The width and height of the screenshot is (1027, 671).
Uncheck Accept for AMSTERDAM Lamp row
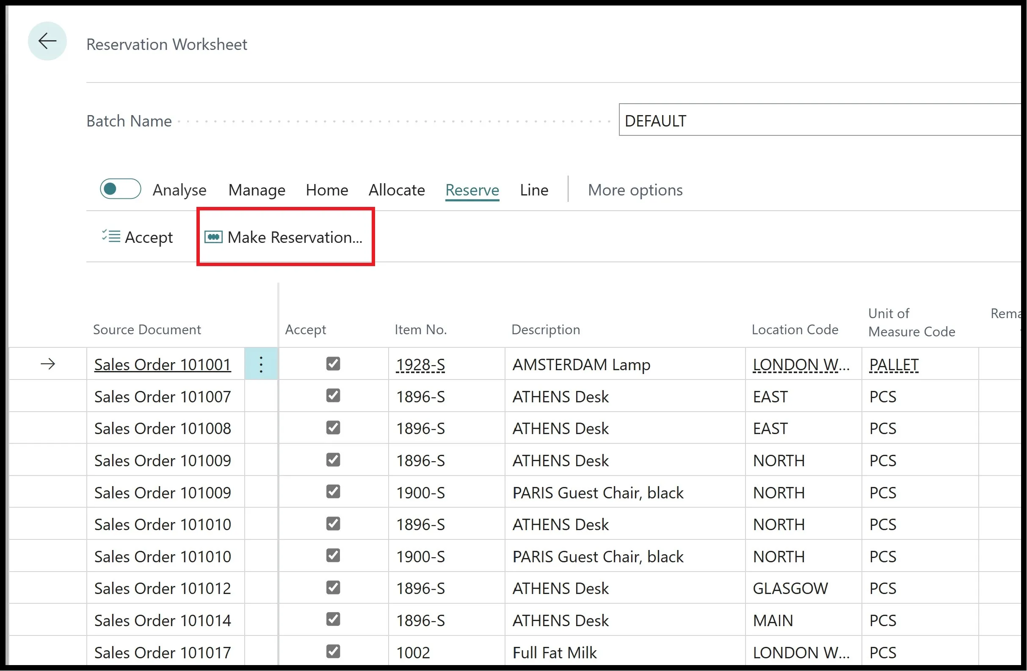click(333, 364)
